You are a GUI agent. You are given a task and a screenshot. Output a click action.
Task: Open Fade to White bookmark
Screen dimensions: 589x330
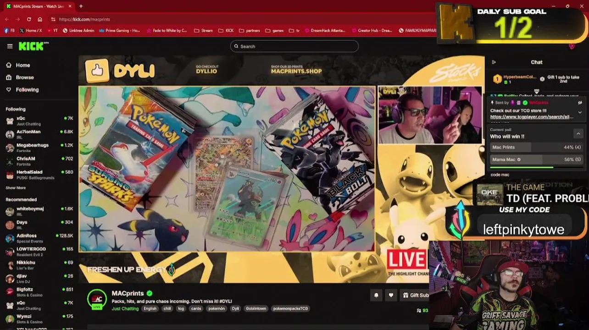click(167, 31)
